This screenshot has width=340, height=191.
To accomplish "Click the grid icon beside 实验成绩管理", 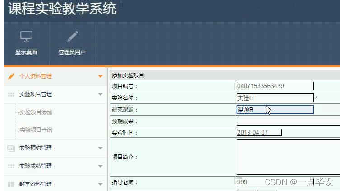I will (x=11, y=166).
